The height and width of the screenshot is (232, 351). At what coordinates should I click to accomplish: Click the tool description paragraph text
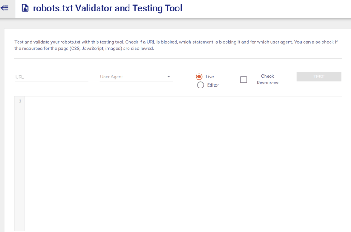pyautogui.click(x=176, y=46)
